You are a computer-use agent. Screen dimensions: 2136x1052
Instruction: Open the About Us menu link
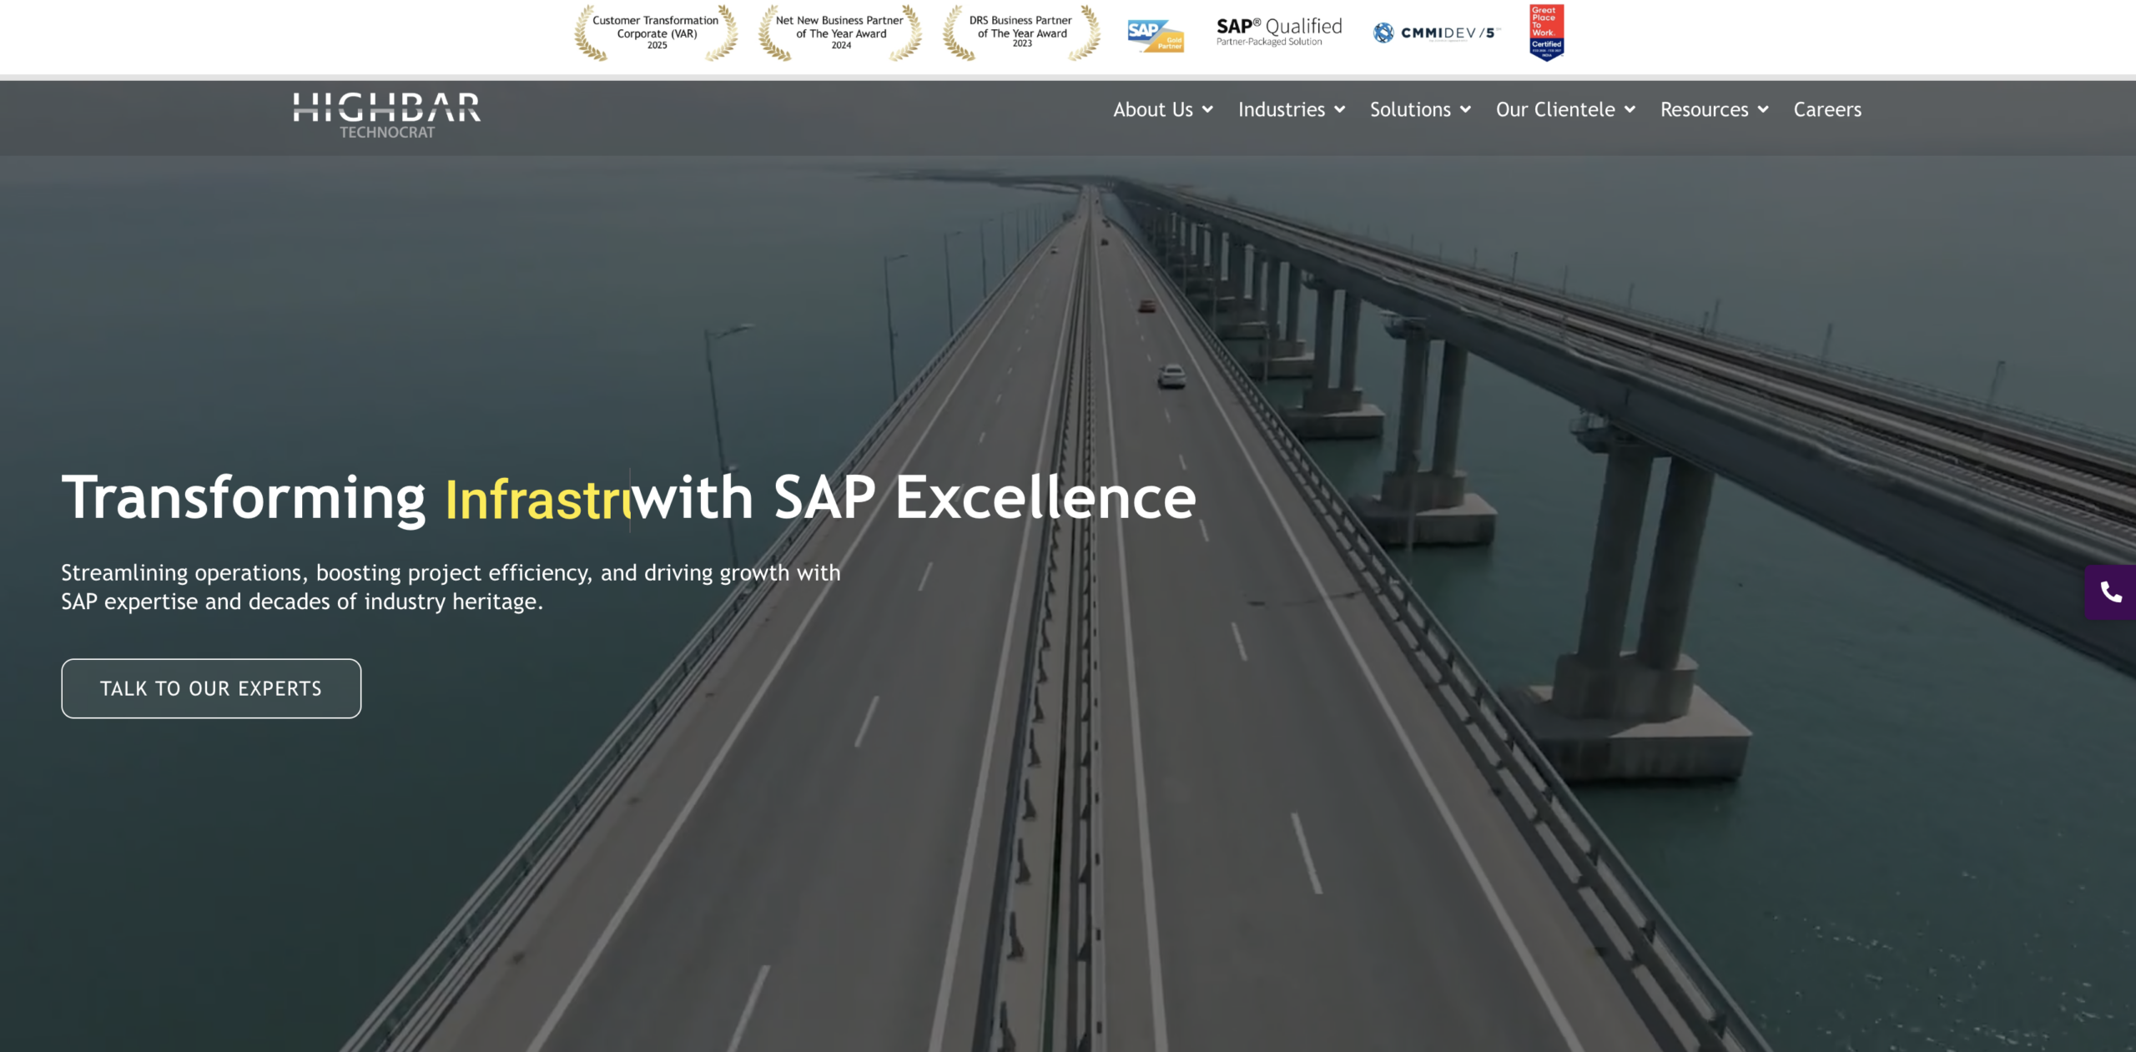coord(1153,109)
